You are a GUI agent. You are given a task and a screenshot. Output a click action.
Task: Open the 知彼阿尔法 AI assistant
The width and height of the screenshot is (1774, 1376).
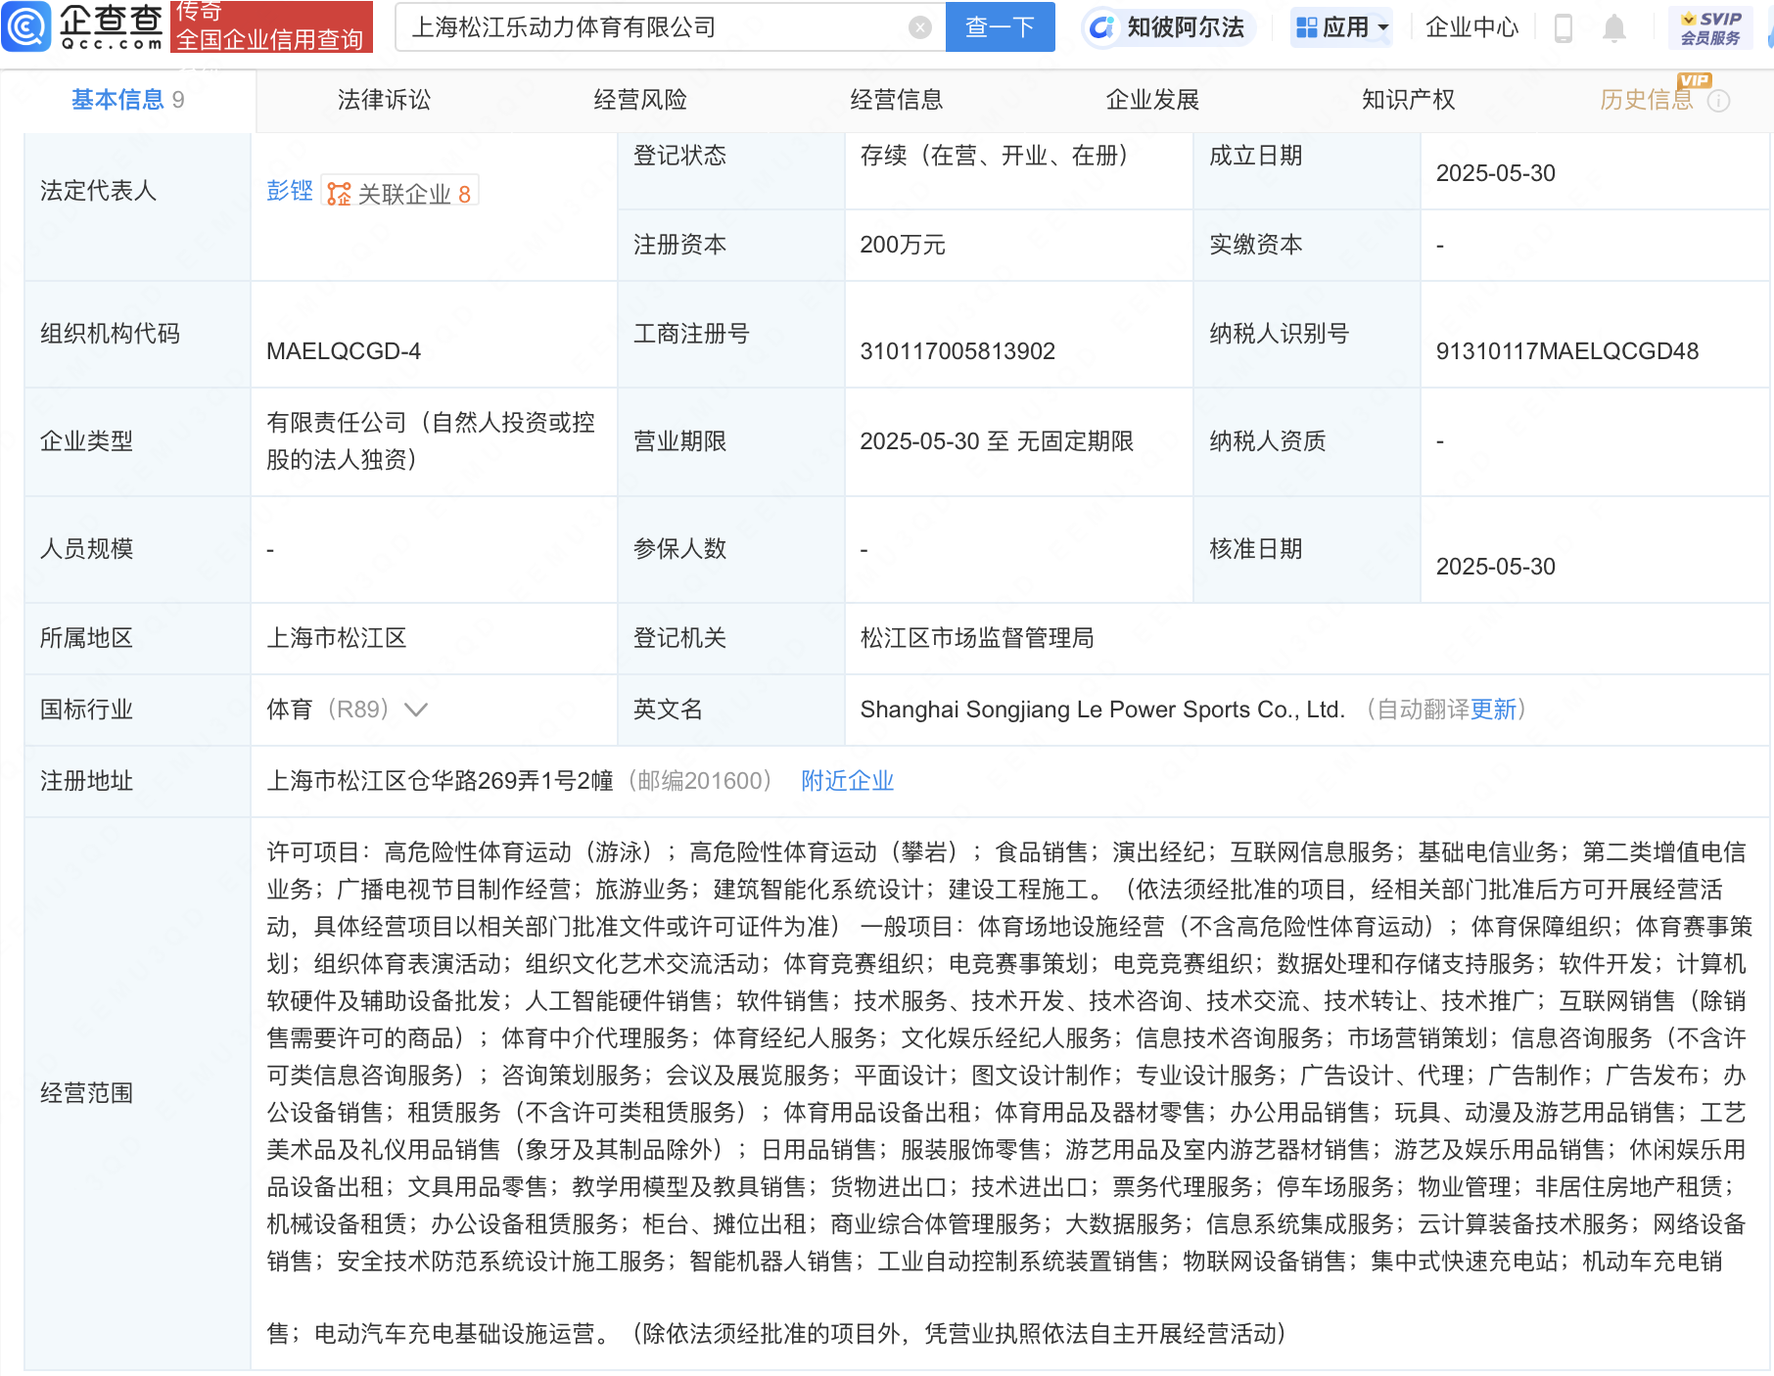pos(1168,27)
